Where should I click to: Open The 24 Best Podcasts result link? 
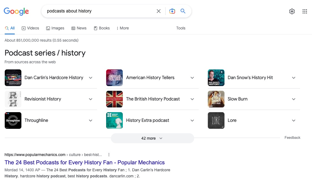[x=84, y=162]
